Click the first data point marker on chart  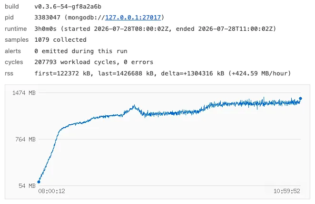click(x=39, y=182)
